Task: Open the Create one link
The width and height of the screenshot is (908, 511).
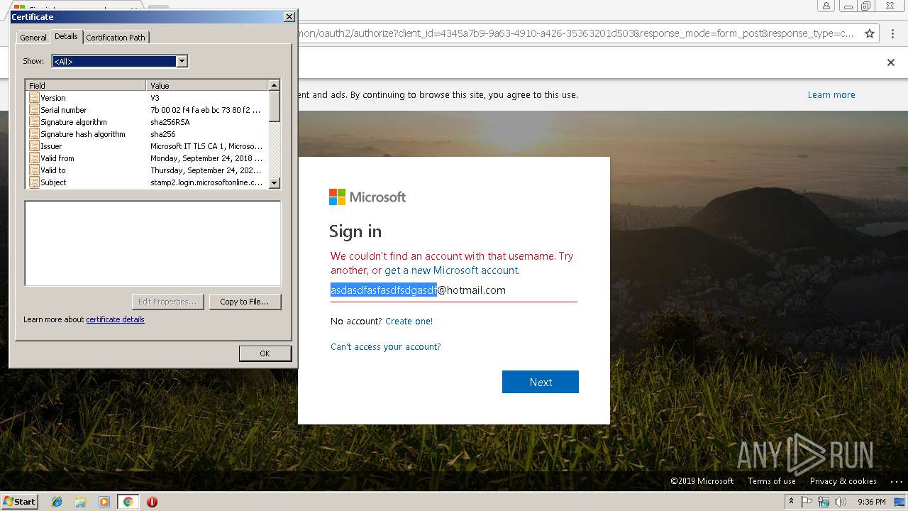Action: pos(409,322)
